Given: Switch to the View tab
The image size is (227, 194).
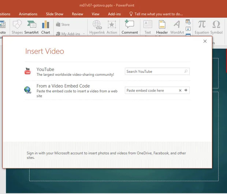Looking at the screenshot, I should tap(96, 14).
